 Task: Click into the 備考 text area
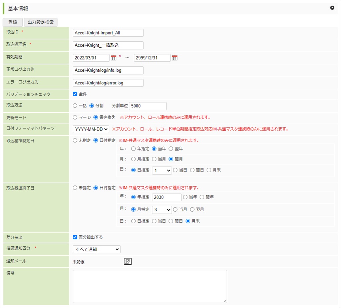[150, 286]
